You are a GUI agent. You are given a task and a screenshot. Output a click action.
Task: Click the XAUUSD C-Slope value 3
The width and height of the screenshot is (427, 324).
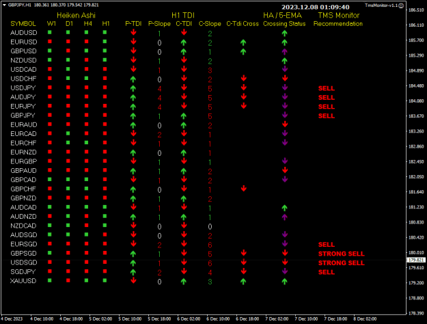210,282
